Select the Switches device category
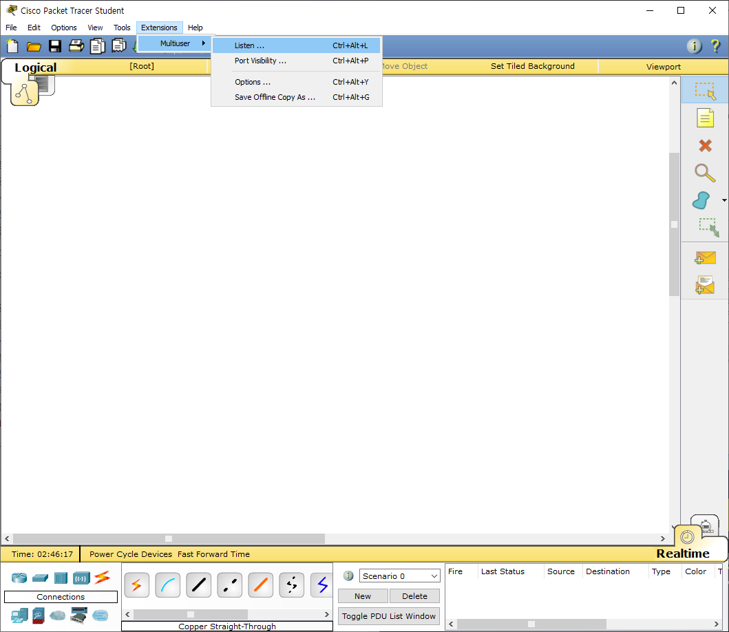Screen dimensions: 729x632 click(41, 578)
